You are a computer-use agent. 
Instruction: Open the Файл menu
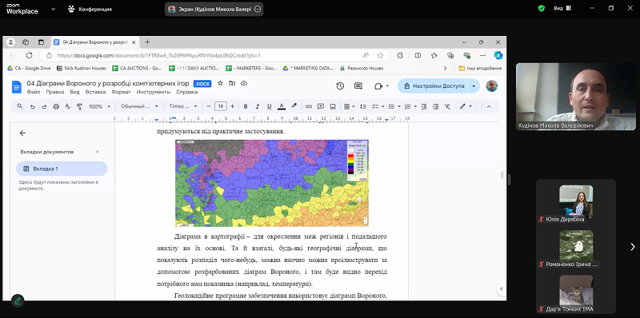(x=34, y=92)
